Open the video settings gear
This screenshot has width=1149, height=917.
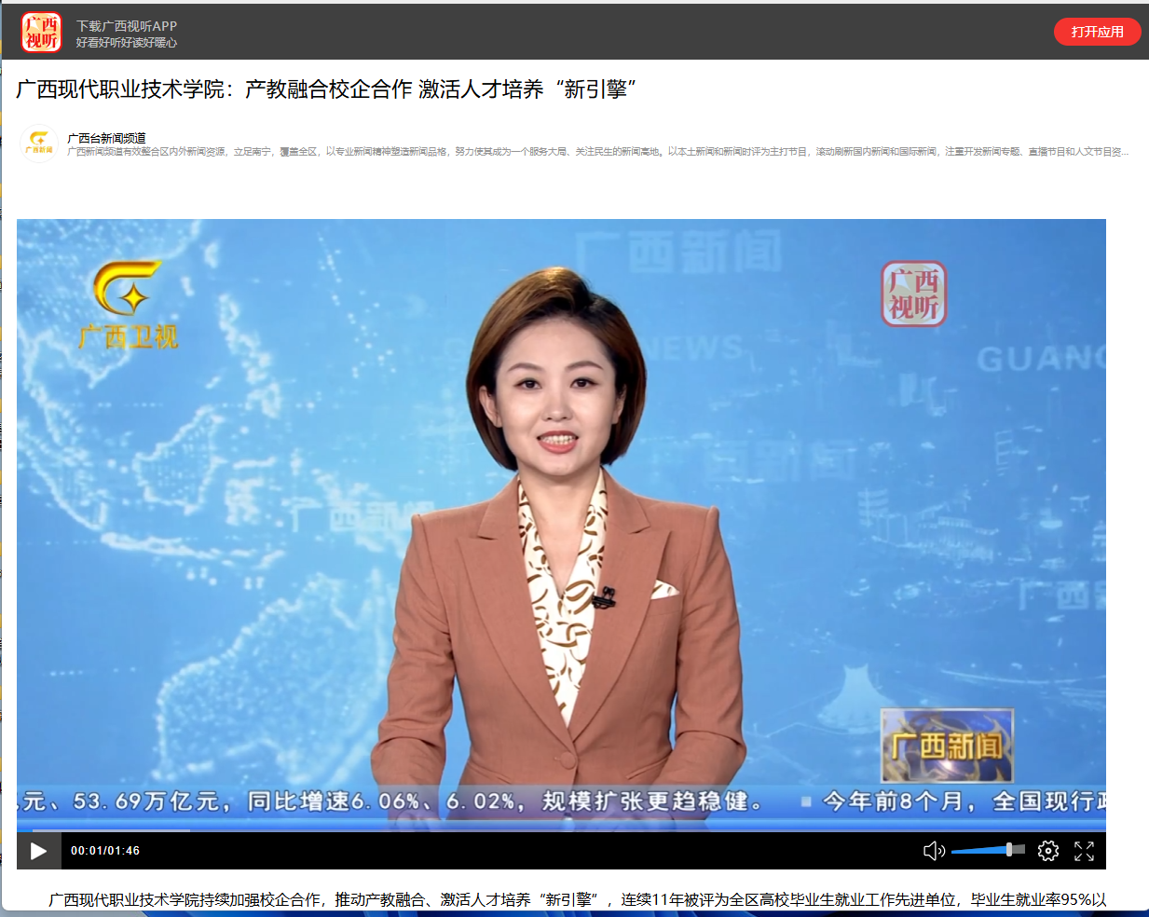tap(1048, 851)
